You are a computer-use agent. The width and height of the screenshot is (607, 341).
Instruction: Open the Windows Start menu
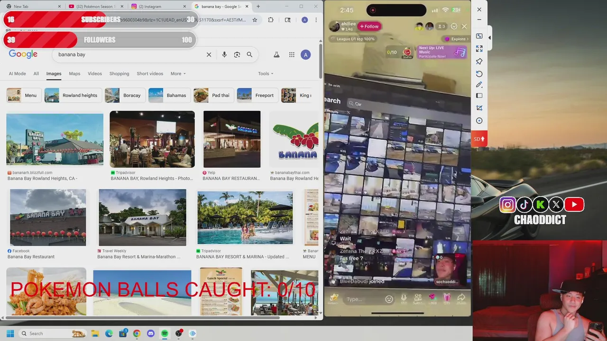click(x=10, y=333)
